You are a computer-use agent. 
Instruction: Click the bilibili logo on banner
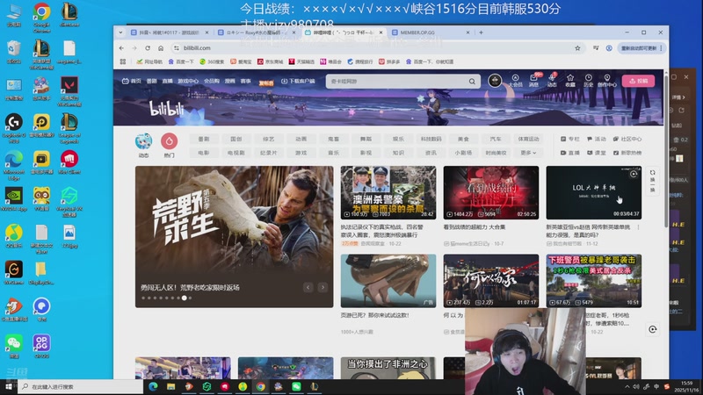click(166, 109)
